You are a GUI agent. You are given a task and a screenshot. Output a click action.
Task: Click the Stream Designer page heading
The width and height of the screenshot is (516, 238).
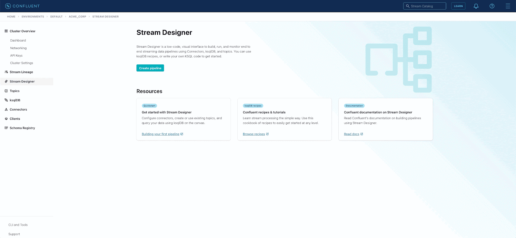[164, 33]
